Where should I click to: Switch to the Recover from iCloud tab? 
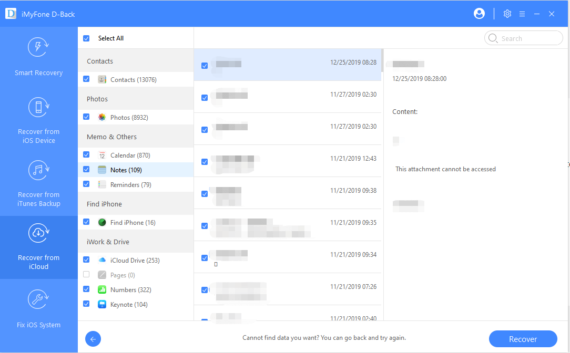click(38, 247)
